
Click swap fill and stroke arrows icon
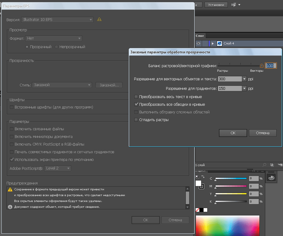pyautogui.click(x=203, y=177)
